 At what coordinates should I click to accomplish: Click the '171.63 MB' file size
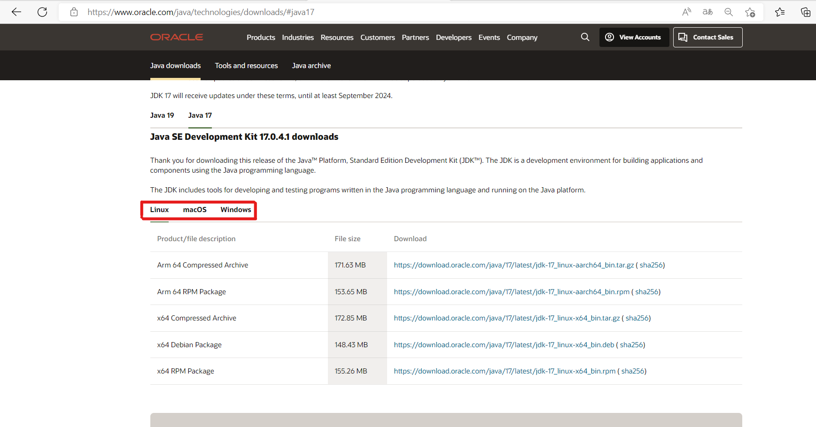click(x=350, y=265)
